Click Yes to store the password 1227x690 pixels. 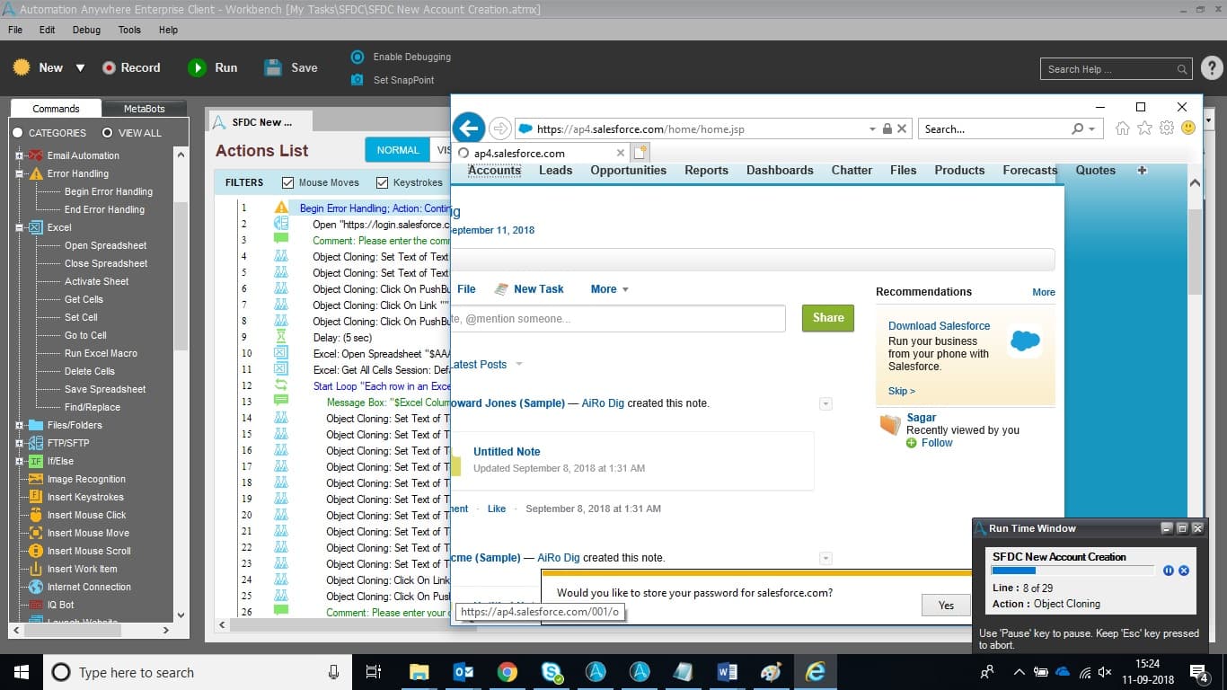(x=946, y=606)
